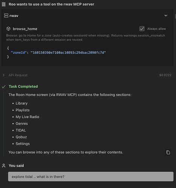This screenshot has width=176, height=188.
Task: Click 'The Roon Home screen' sentence
Action: [x=70, y=95]
